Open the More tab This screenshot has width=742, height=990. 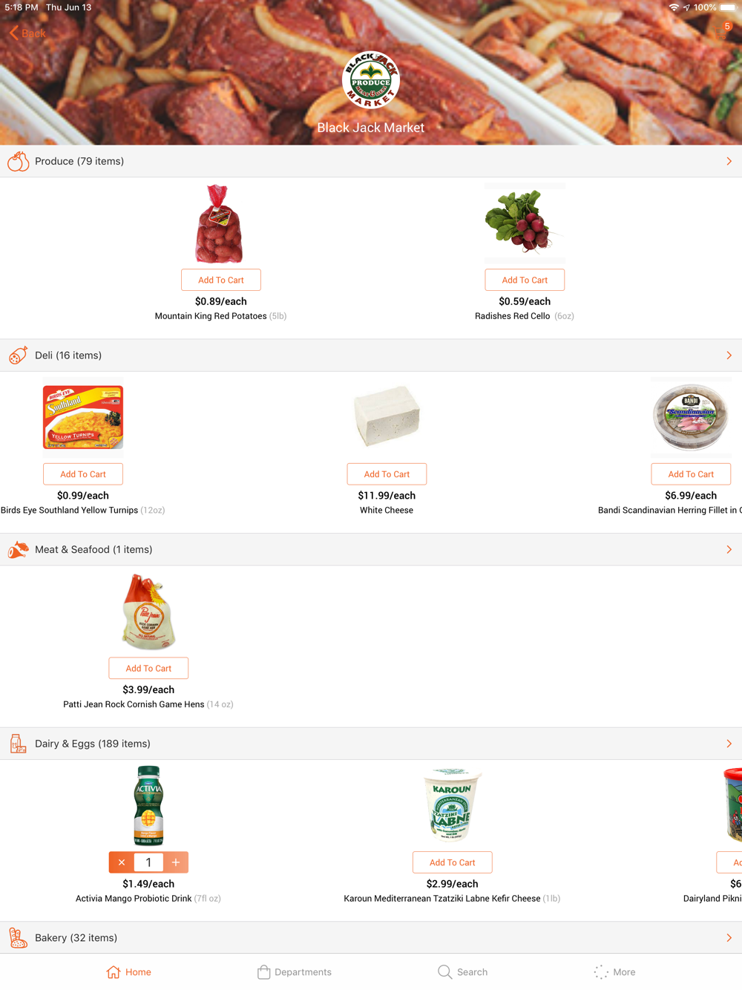pyautogui.click(x=614, y=972)
